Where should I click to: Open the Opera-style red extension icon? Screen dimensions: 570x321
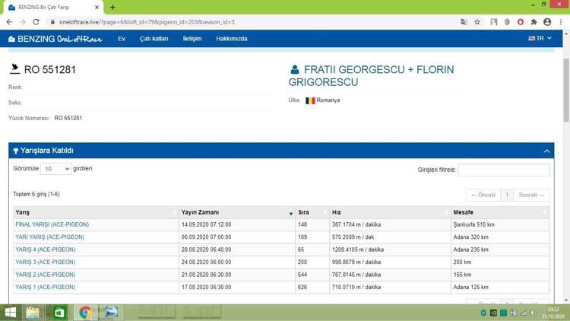coord(520,22)
